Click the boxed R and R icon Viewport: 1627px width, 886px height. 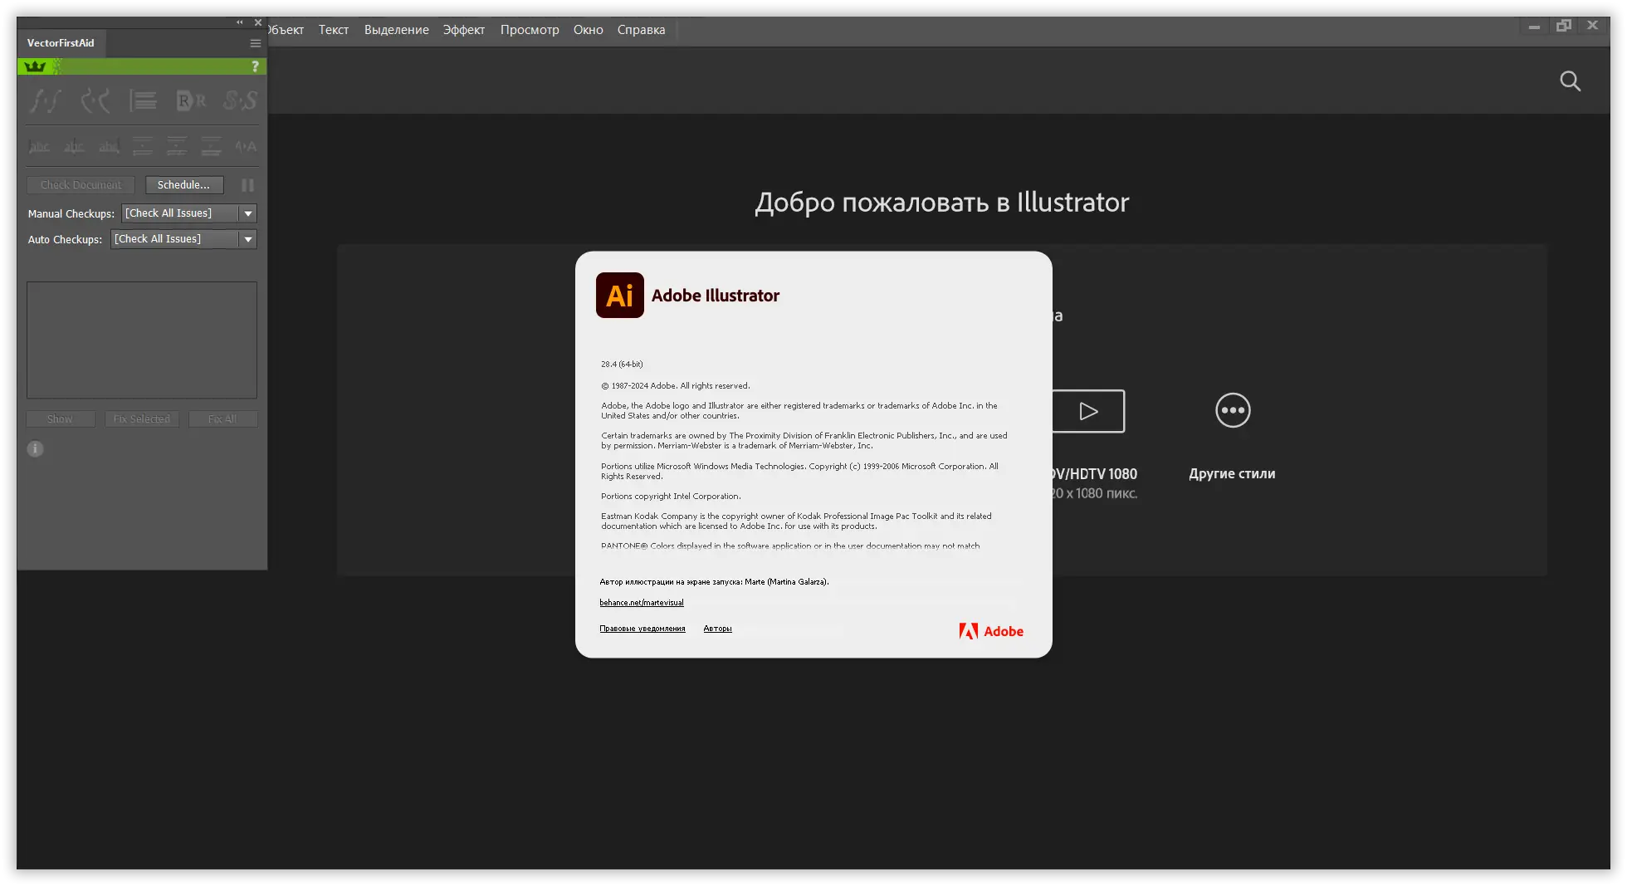[191, 100]
